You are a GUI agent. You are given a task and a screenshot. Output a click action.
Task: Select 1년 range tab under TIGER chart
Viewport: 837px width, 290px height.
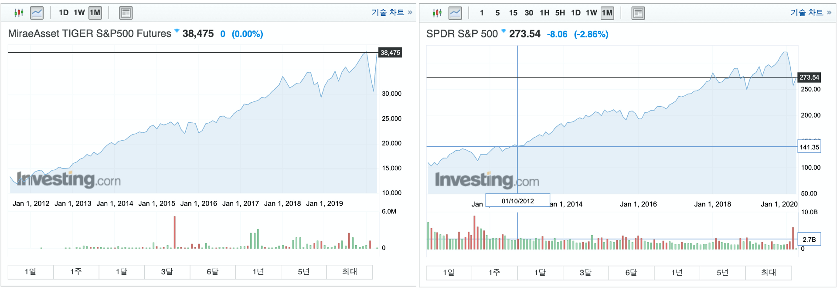(258, 272)
